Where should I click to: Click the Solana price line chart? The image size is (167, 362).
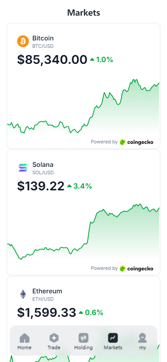(83, 232)
